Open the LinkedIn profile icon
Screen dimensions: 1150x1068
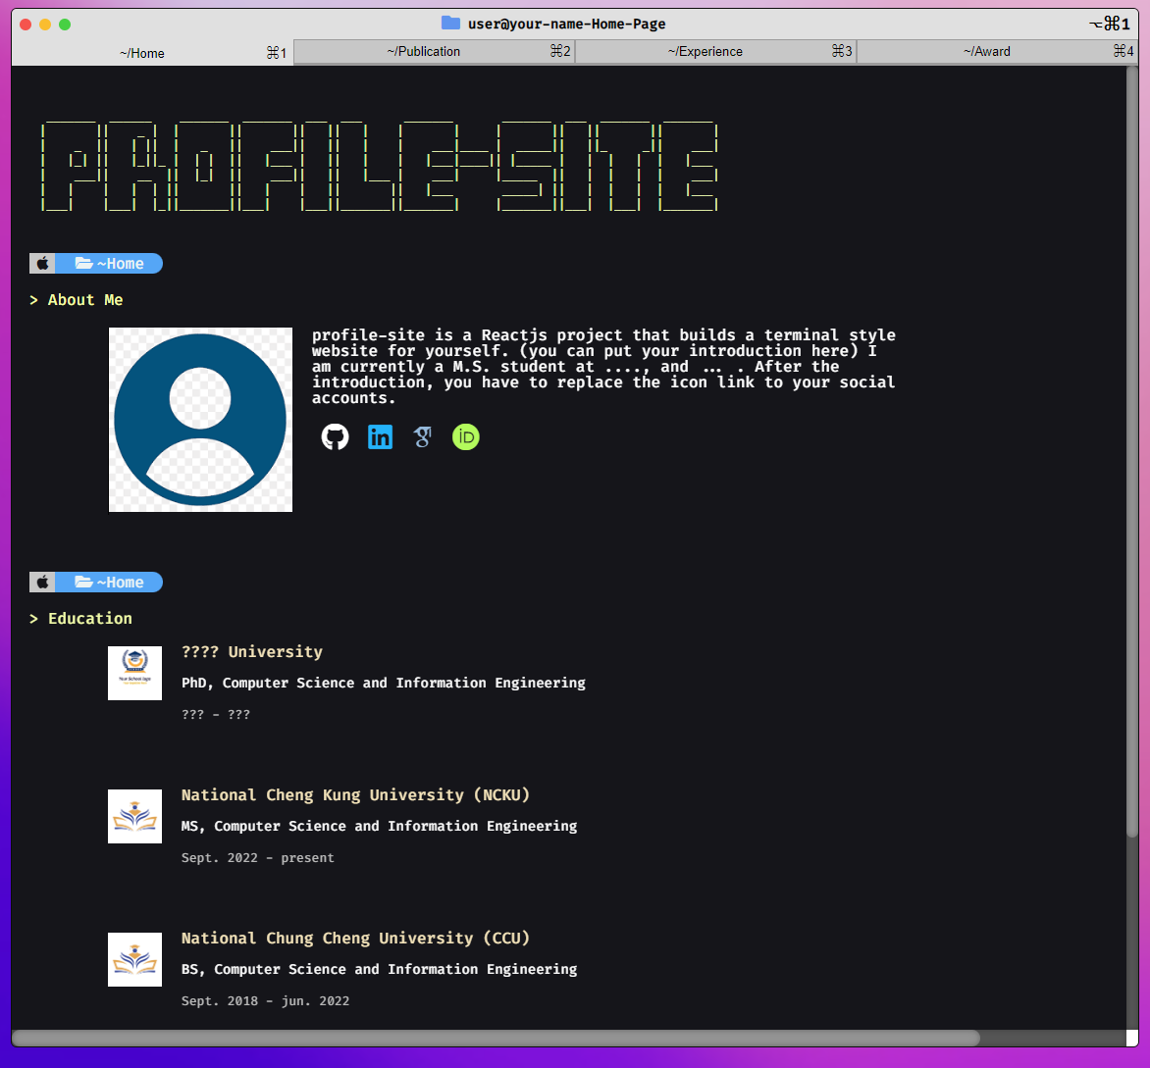tap(380, 436)
